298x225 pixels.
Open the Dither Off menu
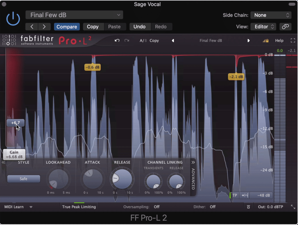point(213,207)
